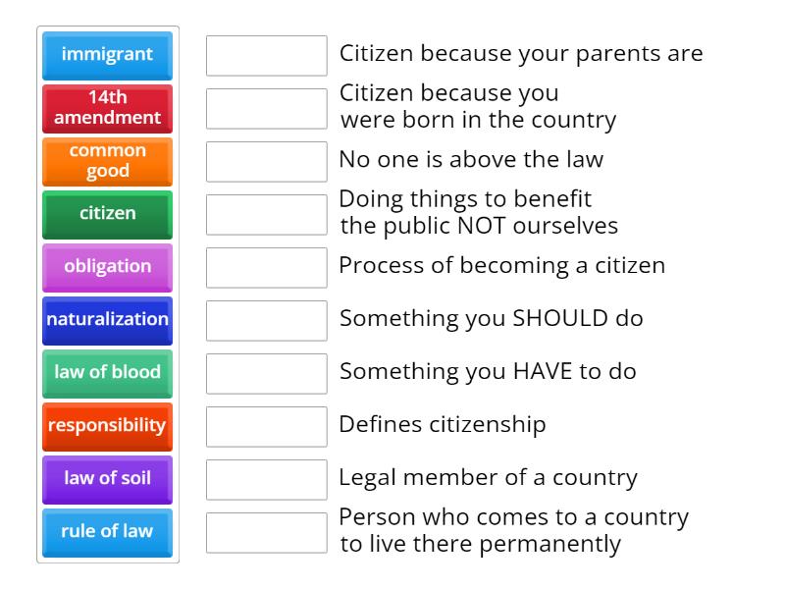785x589 pixels.
Task: Click the answer slot beside 'Something you SHOULD do'
Action: pos(266,320)
